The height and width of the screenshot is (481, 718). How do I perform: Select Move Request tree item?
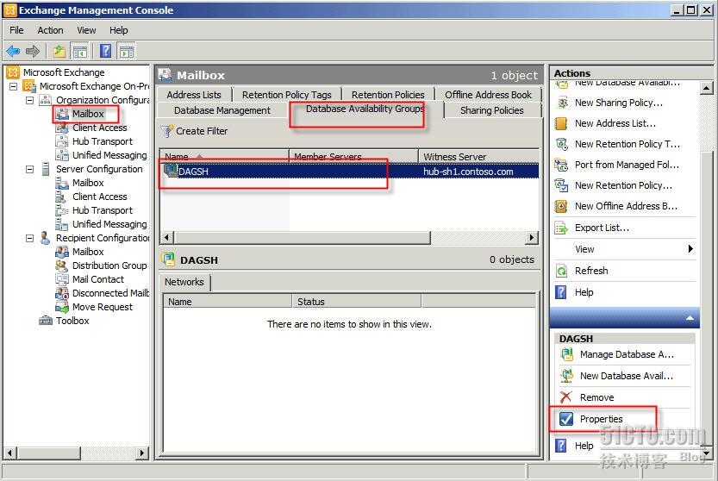102,307
